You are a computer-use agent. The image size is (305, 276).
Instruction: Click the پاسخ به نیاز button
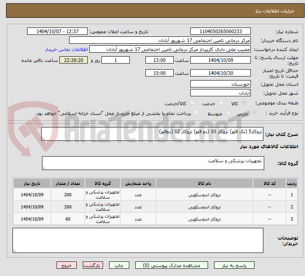(x=234, y=265)
